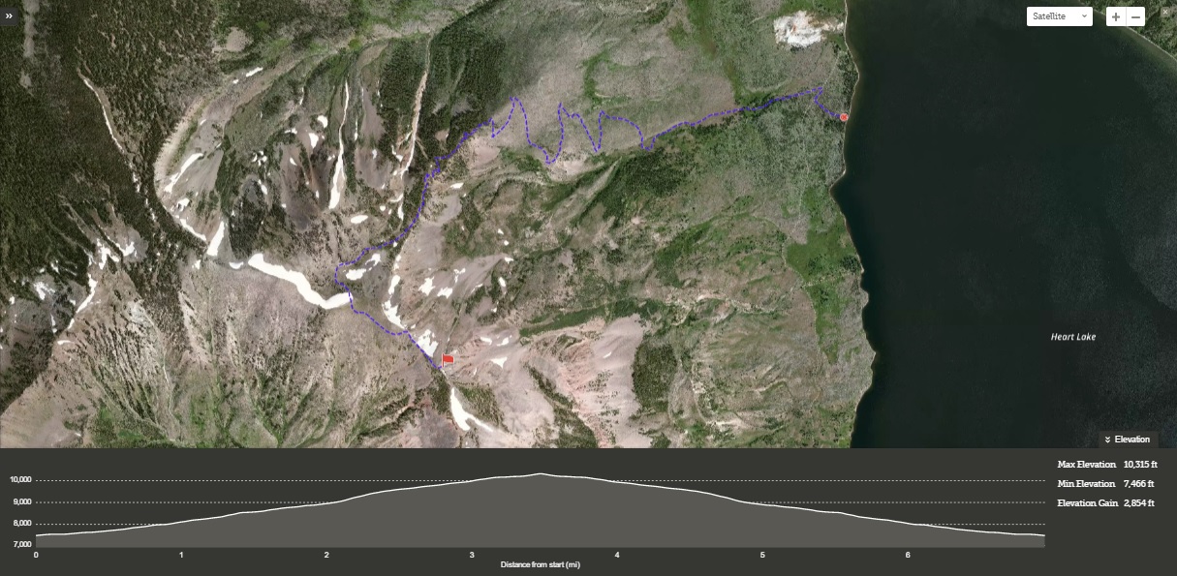
Task: Expand the sidebar with double-chevron icon
Action: pyautogui.click(x=10, y=16)
